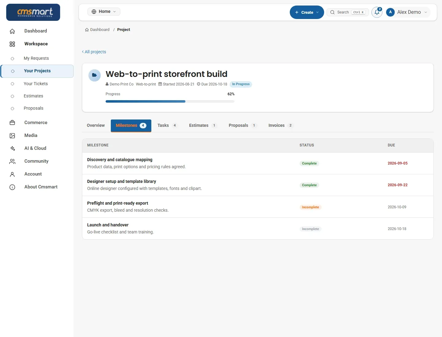Click the cmsmart logo

[33, 12]
